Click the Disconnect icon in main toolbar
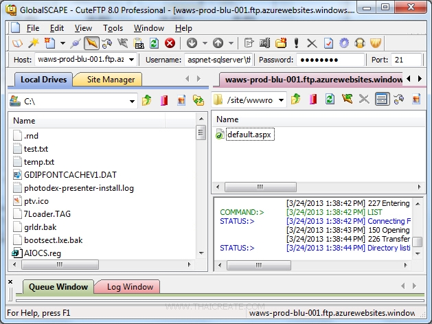Viewport: 432px width, 324px height. click(123, 43)
